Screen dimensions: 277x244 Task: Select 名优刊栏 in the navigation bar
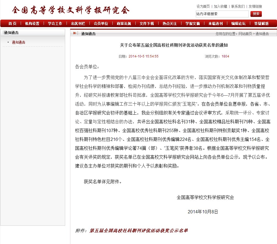[78, 23]
